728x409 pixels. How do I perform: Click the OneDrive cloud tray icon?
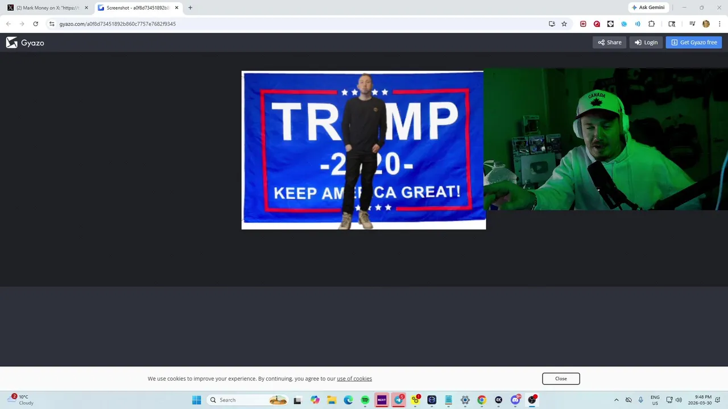628,400
